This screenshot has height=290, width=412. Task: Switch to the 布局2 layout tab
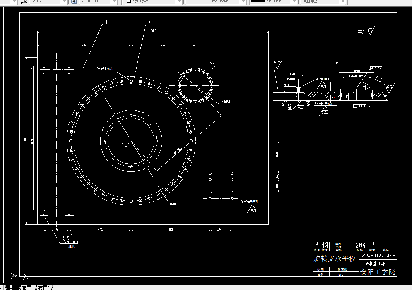[x=44, y=288]
